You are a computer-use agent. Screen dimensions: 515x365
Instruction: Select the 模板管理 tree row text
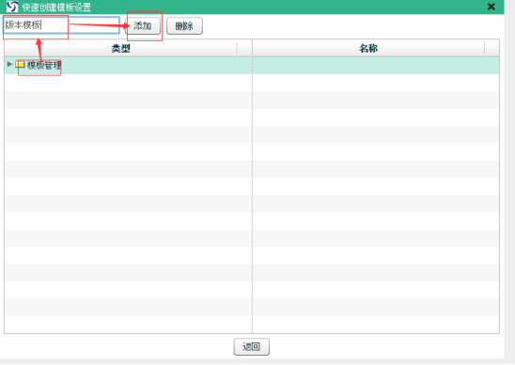44,66
